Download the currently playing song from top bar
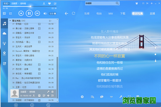This screenshot has width=161, height=107. point(44,3)
